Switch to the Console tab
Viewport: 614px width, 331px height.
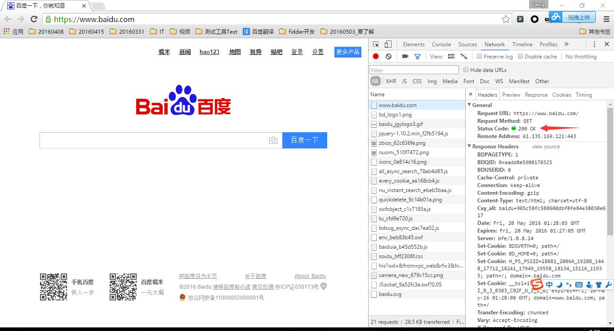point(441,44)
